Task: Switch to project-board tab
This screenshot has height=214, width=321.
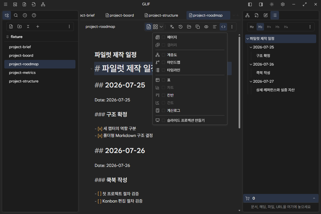Action: [x=120, y=15]
